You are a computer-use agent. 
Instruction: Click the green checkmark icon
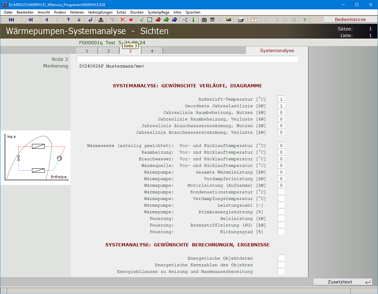click(x=142, y=20)
